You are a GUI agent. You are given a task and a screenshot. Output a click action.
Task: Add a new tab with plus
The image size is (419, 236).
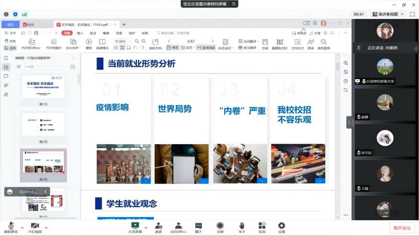click(124, 25)
